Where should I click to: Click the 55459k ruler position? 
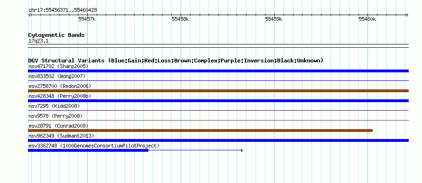(274, 19)
